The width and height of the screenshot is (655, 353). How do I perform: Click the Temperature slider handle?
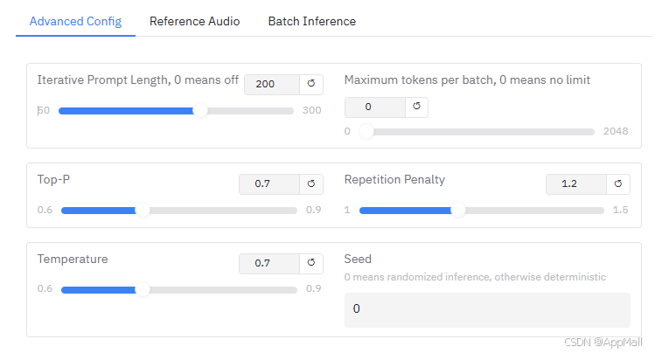pyautogui.click(x=143, y=289)
